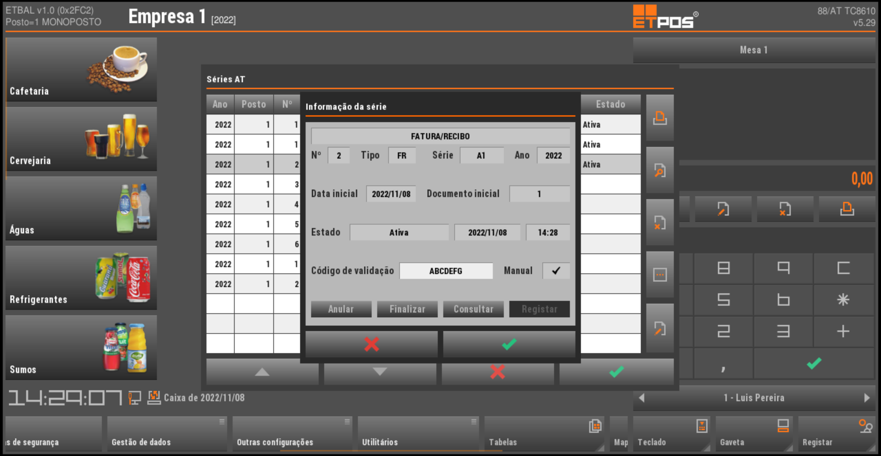
Task: Click the bottom-right Registar user button
Action: coord(837,434)
